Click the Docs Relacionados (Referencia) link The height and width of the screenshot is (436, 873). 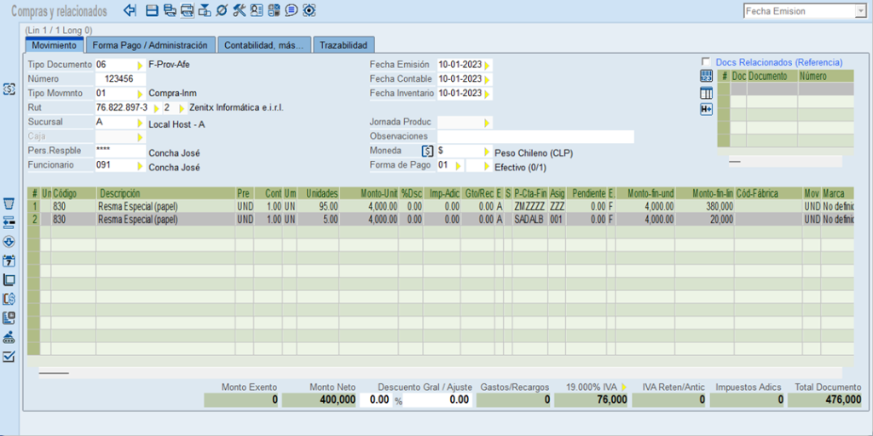coord(779,61)
